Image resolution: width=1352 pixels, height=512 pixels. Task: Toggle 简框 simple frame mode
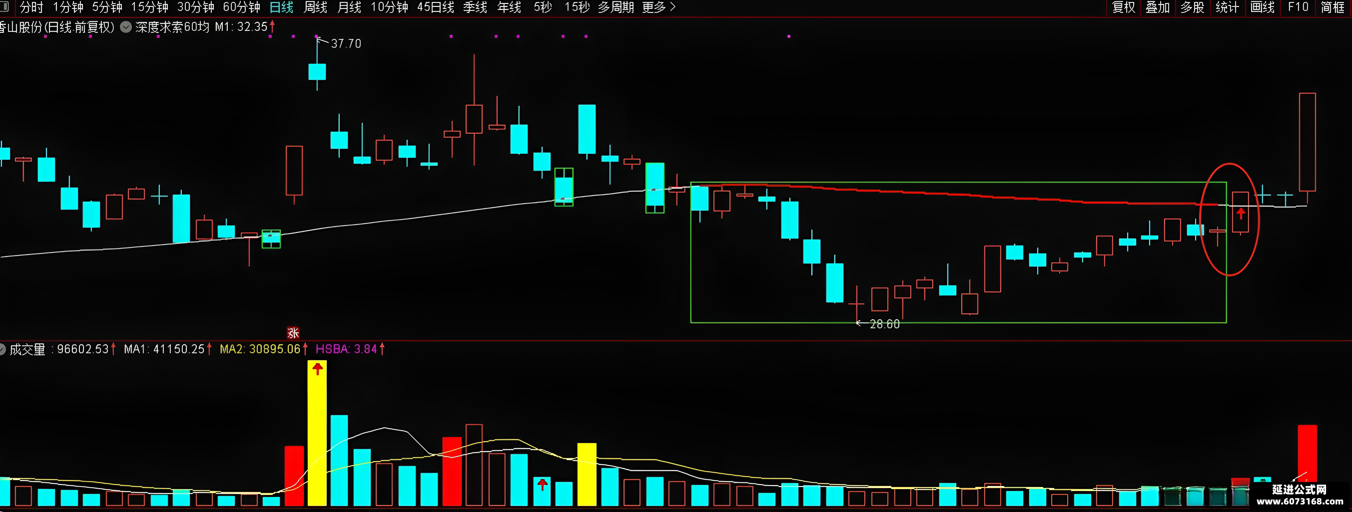[x=1333, y=7]
